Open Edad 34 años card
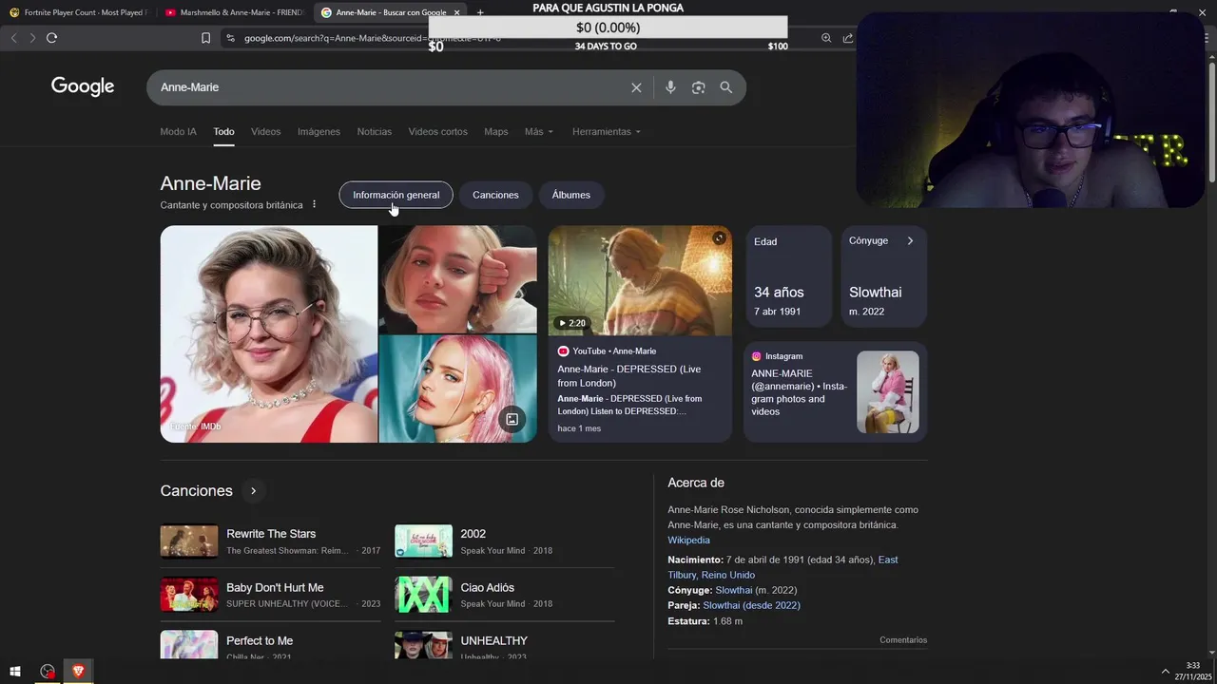The height and width of the screenshot is (684, 1217). [788, 276]
